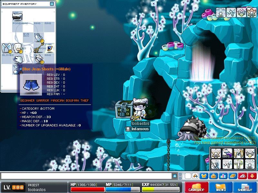Open the equipment window via shirt icon
This screenshot has width=258, height=193.
pos(204,176)
